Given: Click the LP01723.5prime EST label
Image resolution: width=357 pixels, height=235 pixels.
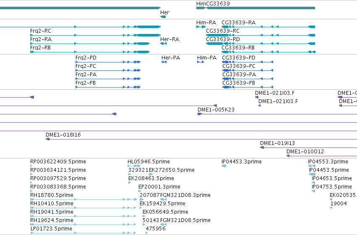Looking at the screenshot, I should tap(51, 229).
